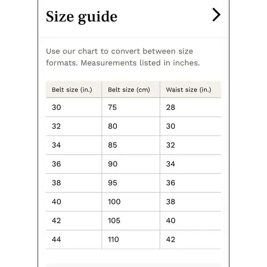Viewport: 267px width, 267px height.
Task: Click waist size 28 cell
Action: tap(191, 107)
